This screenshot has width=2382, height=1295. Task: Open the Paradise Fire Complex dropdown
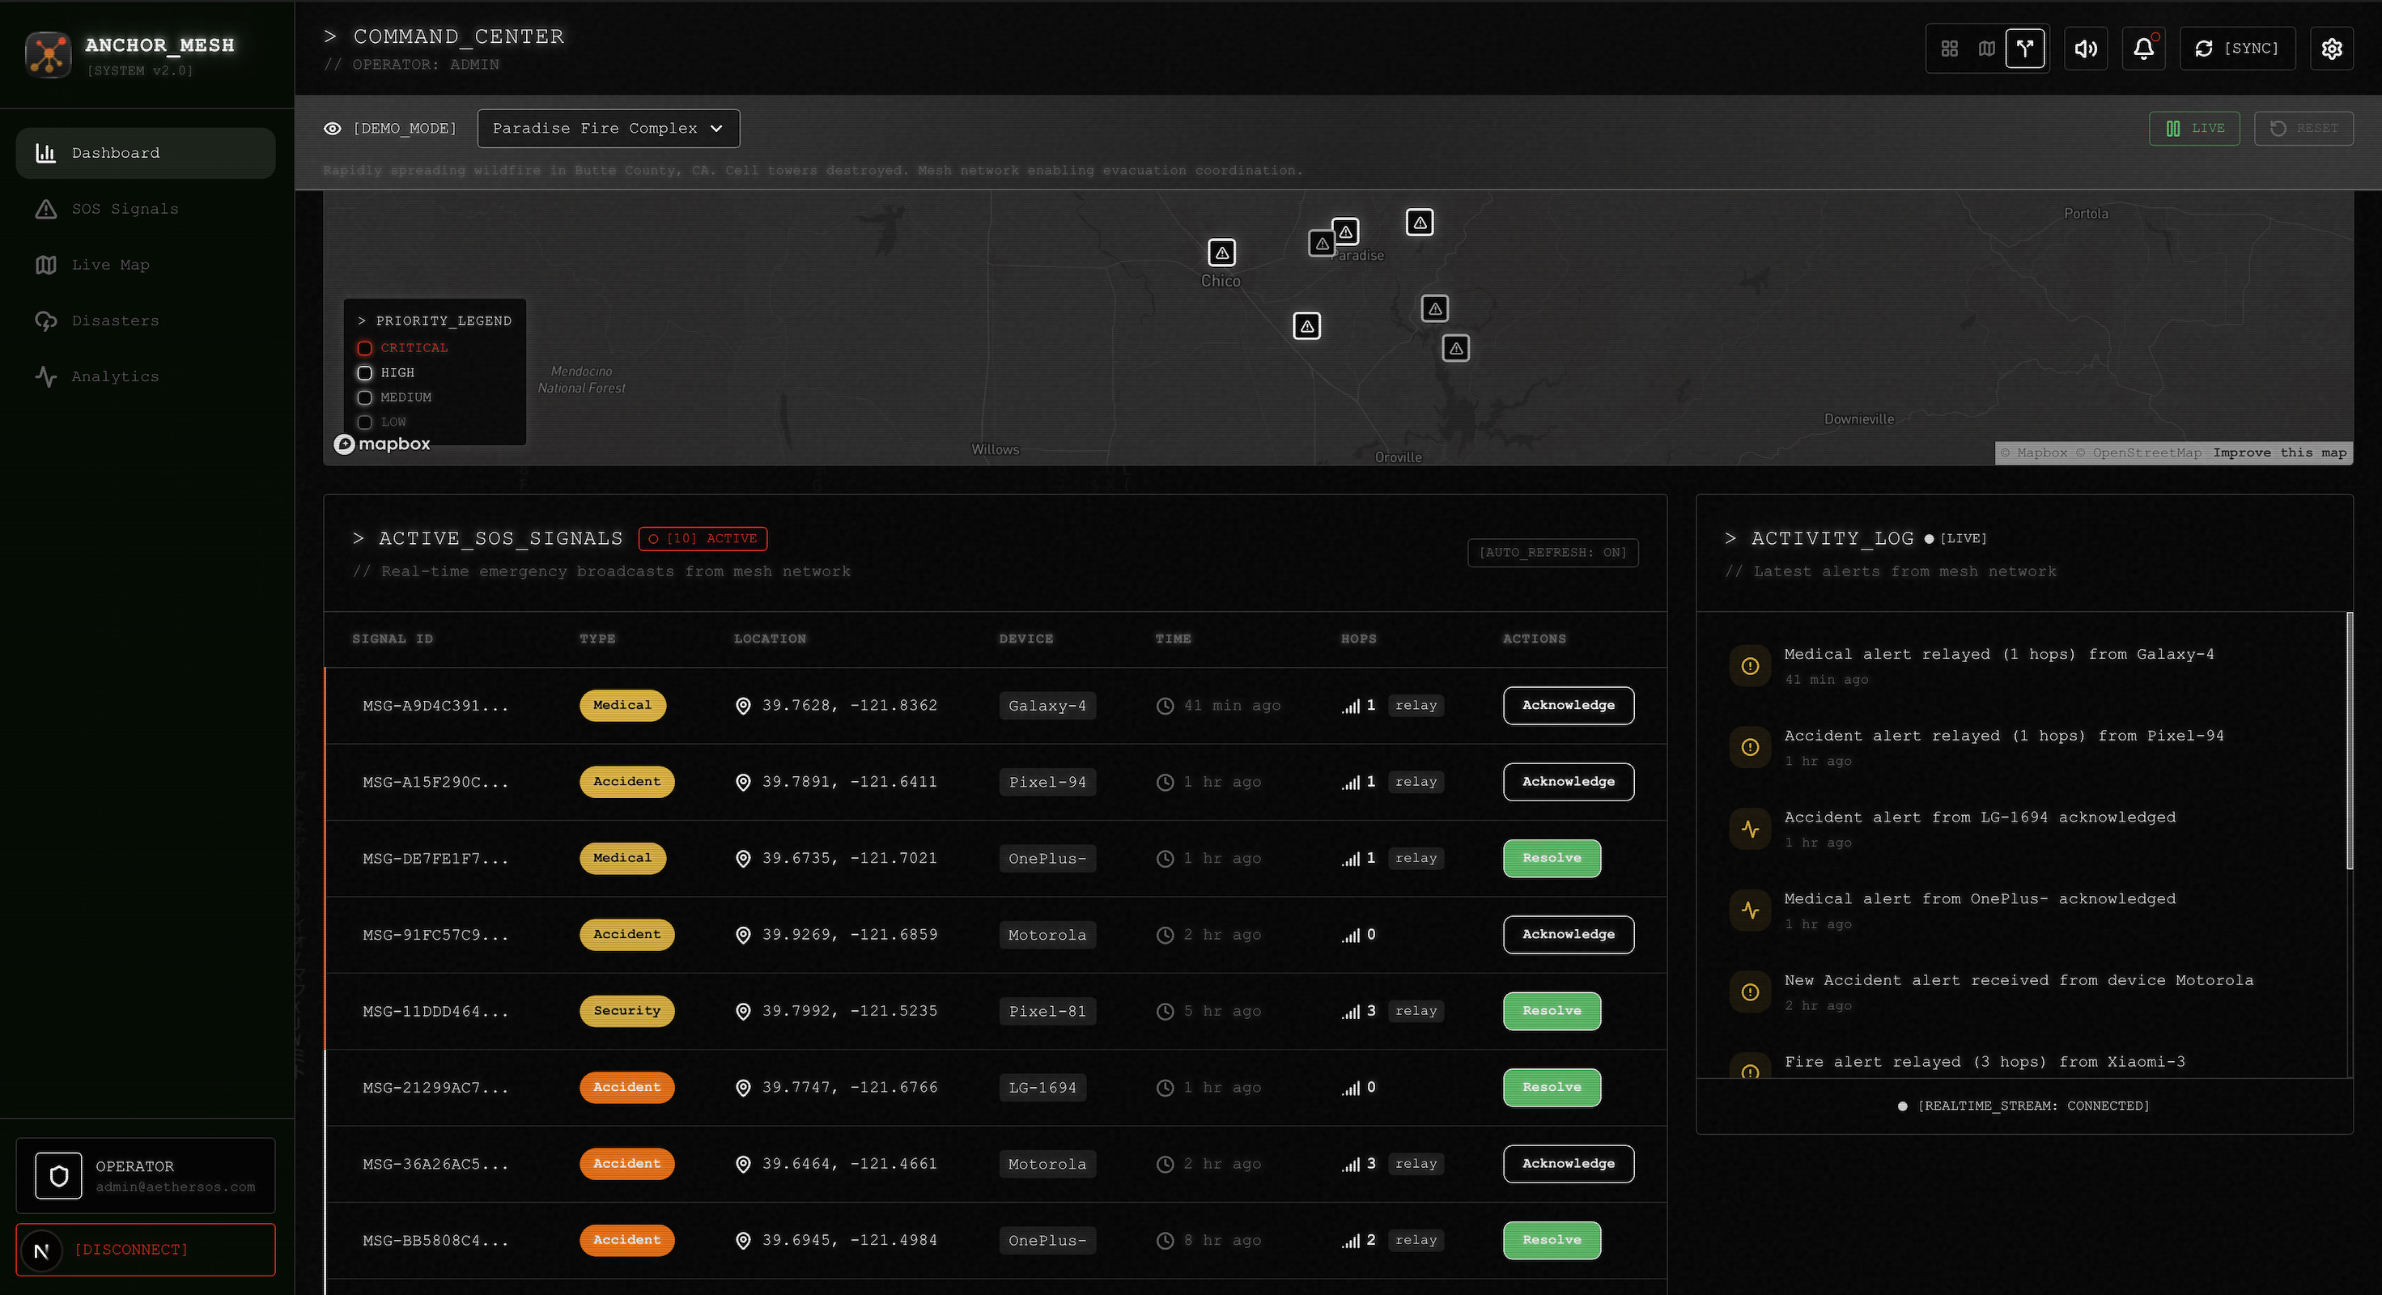tap(608, 129)
